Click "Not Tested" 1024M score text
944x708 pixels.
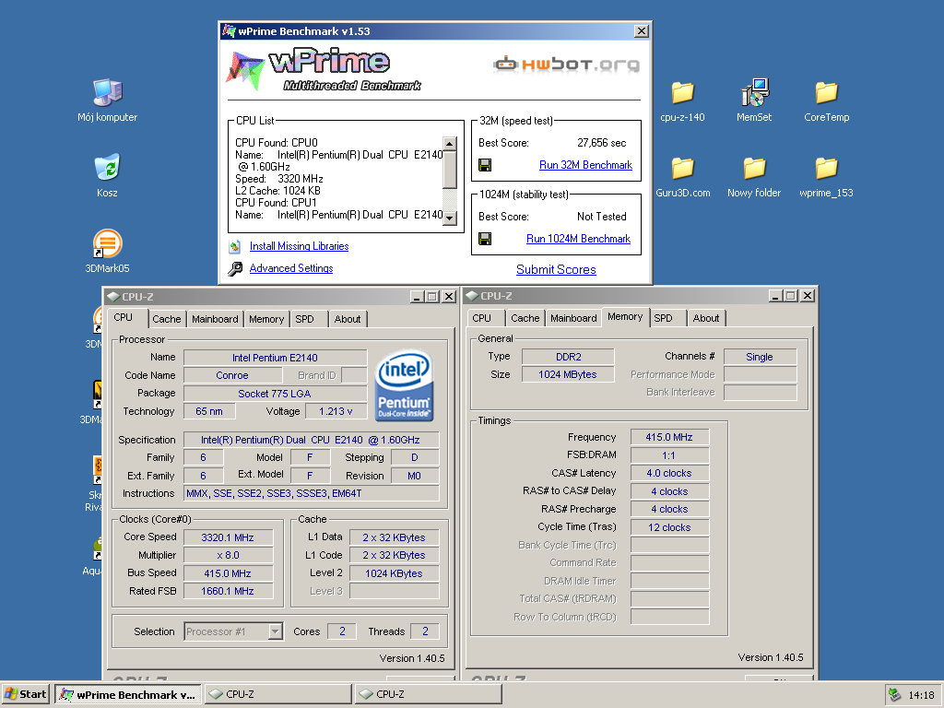tap(601, 217)
